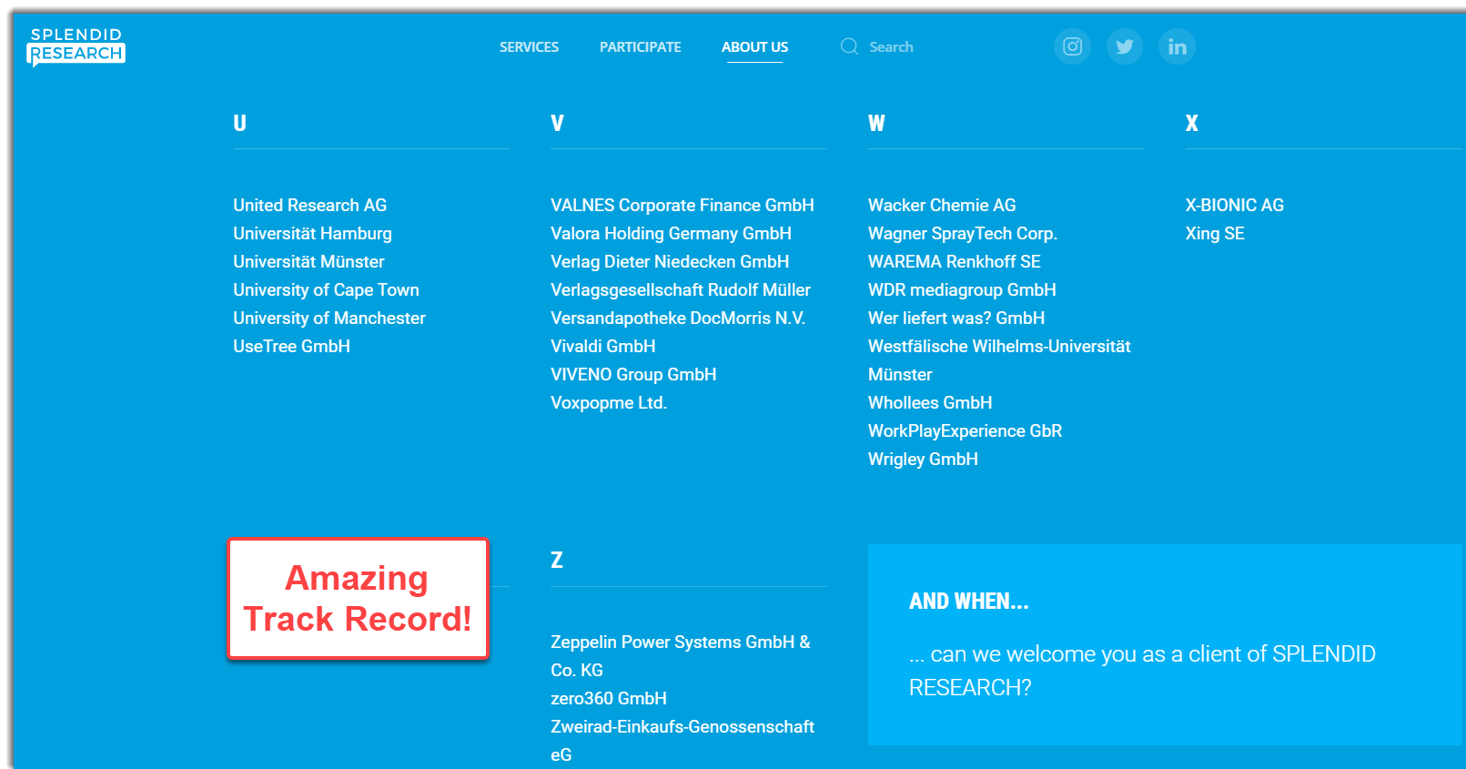The height and width of the screenshot is (769, 1466).
Task: Click Whollees GmbH entry
Action: coord(930,403)
